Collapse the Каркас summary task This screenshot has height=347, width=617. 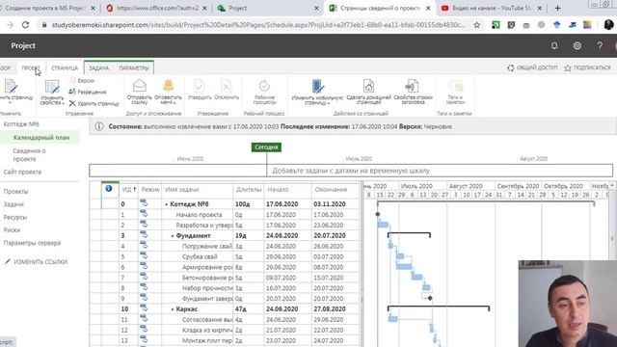pos(173,309)
